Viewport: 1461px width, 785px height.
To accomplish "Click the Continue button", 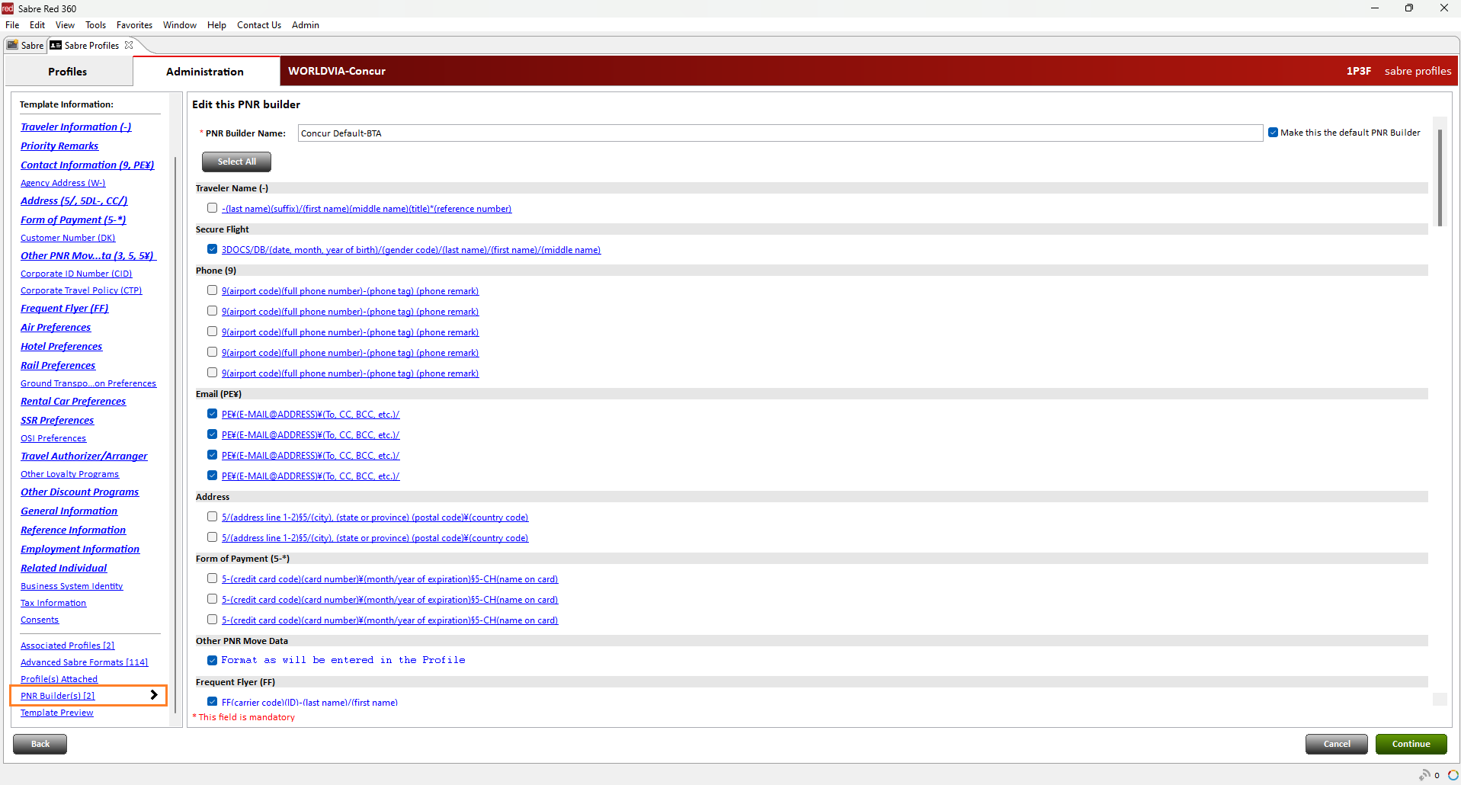I will click(1411, 744).
